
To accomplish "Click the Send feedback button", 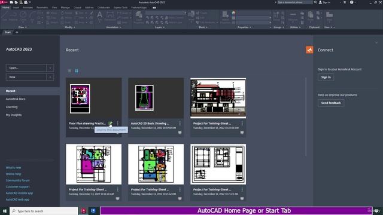I will (331, 103).
